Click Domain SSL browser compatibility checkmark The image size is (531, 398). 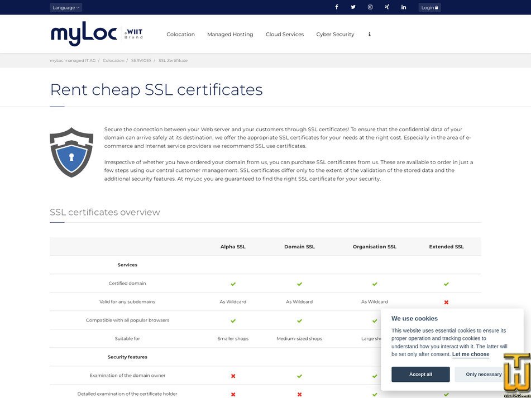[299, 320]
